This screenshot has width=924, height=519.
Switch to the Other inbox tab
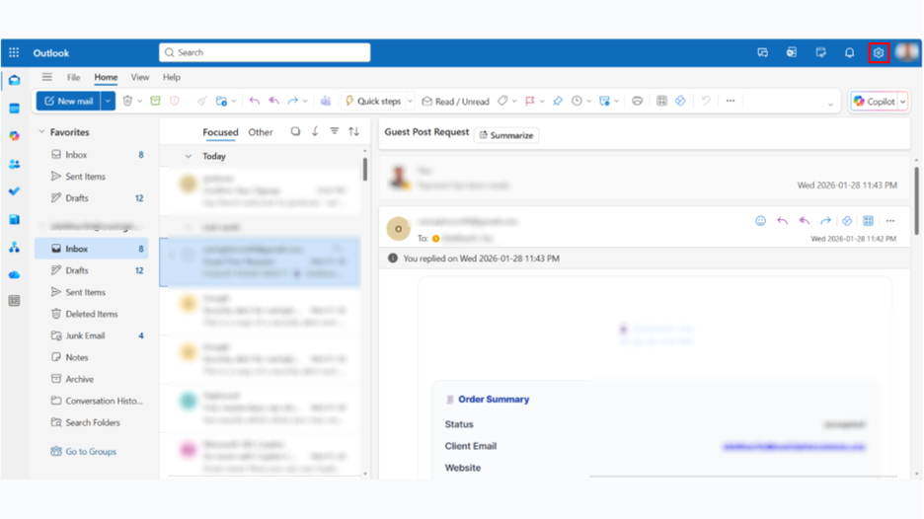click(261, 132)
